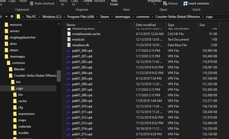Click the motd.txt file icon

[69, 40]
